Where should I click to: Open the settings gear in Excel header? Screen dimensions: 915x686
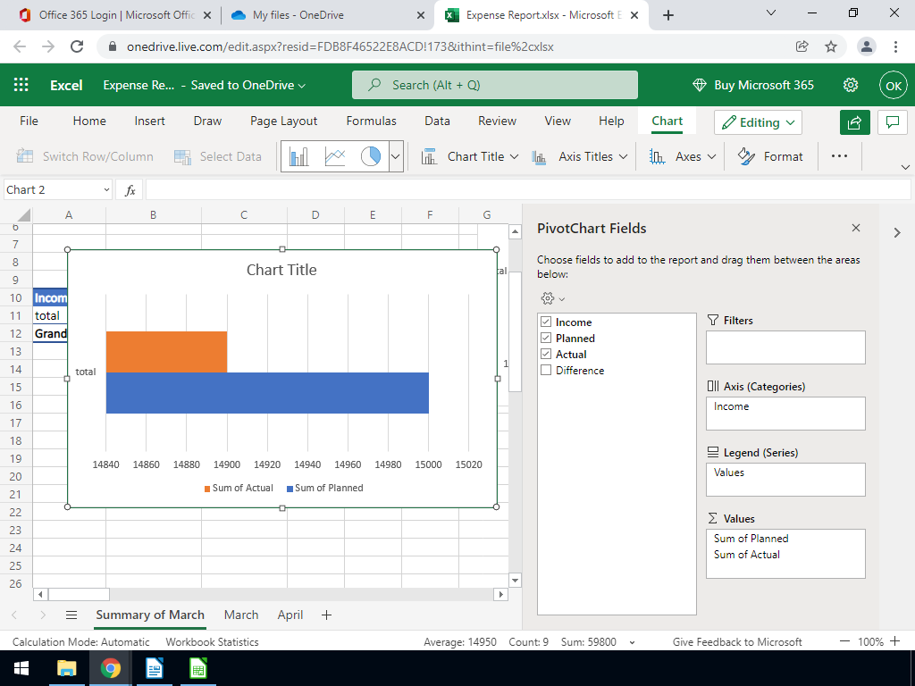pos(851,85)
